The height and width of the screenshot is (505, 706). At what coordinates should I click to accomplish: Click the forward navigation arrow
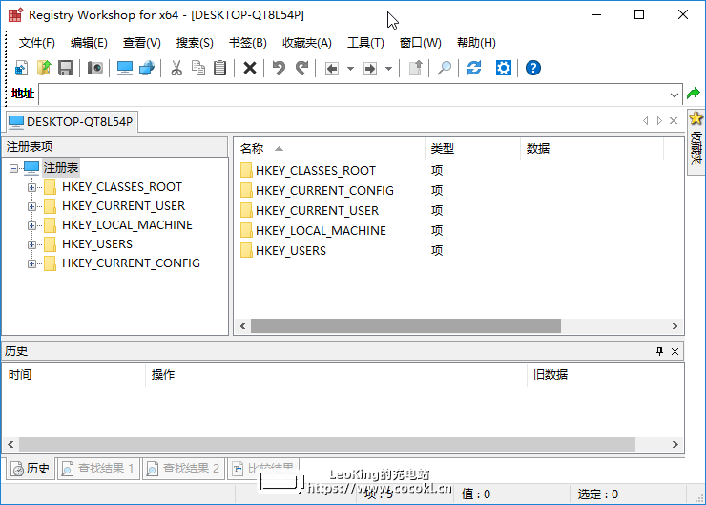[370, 69]
